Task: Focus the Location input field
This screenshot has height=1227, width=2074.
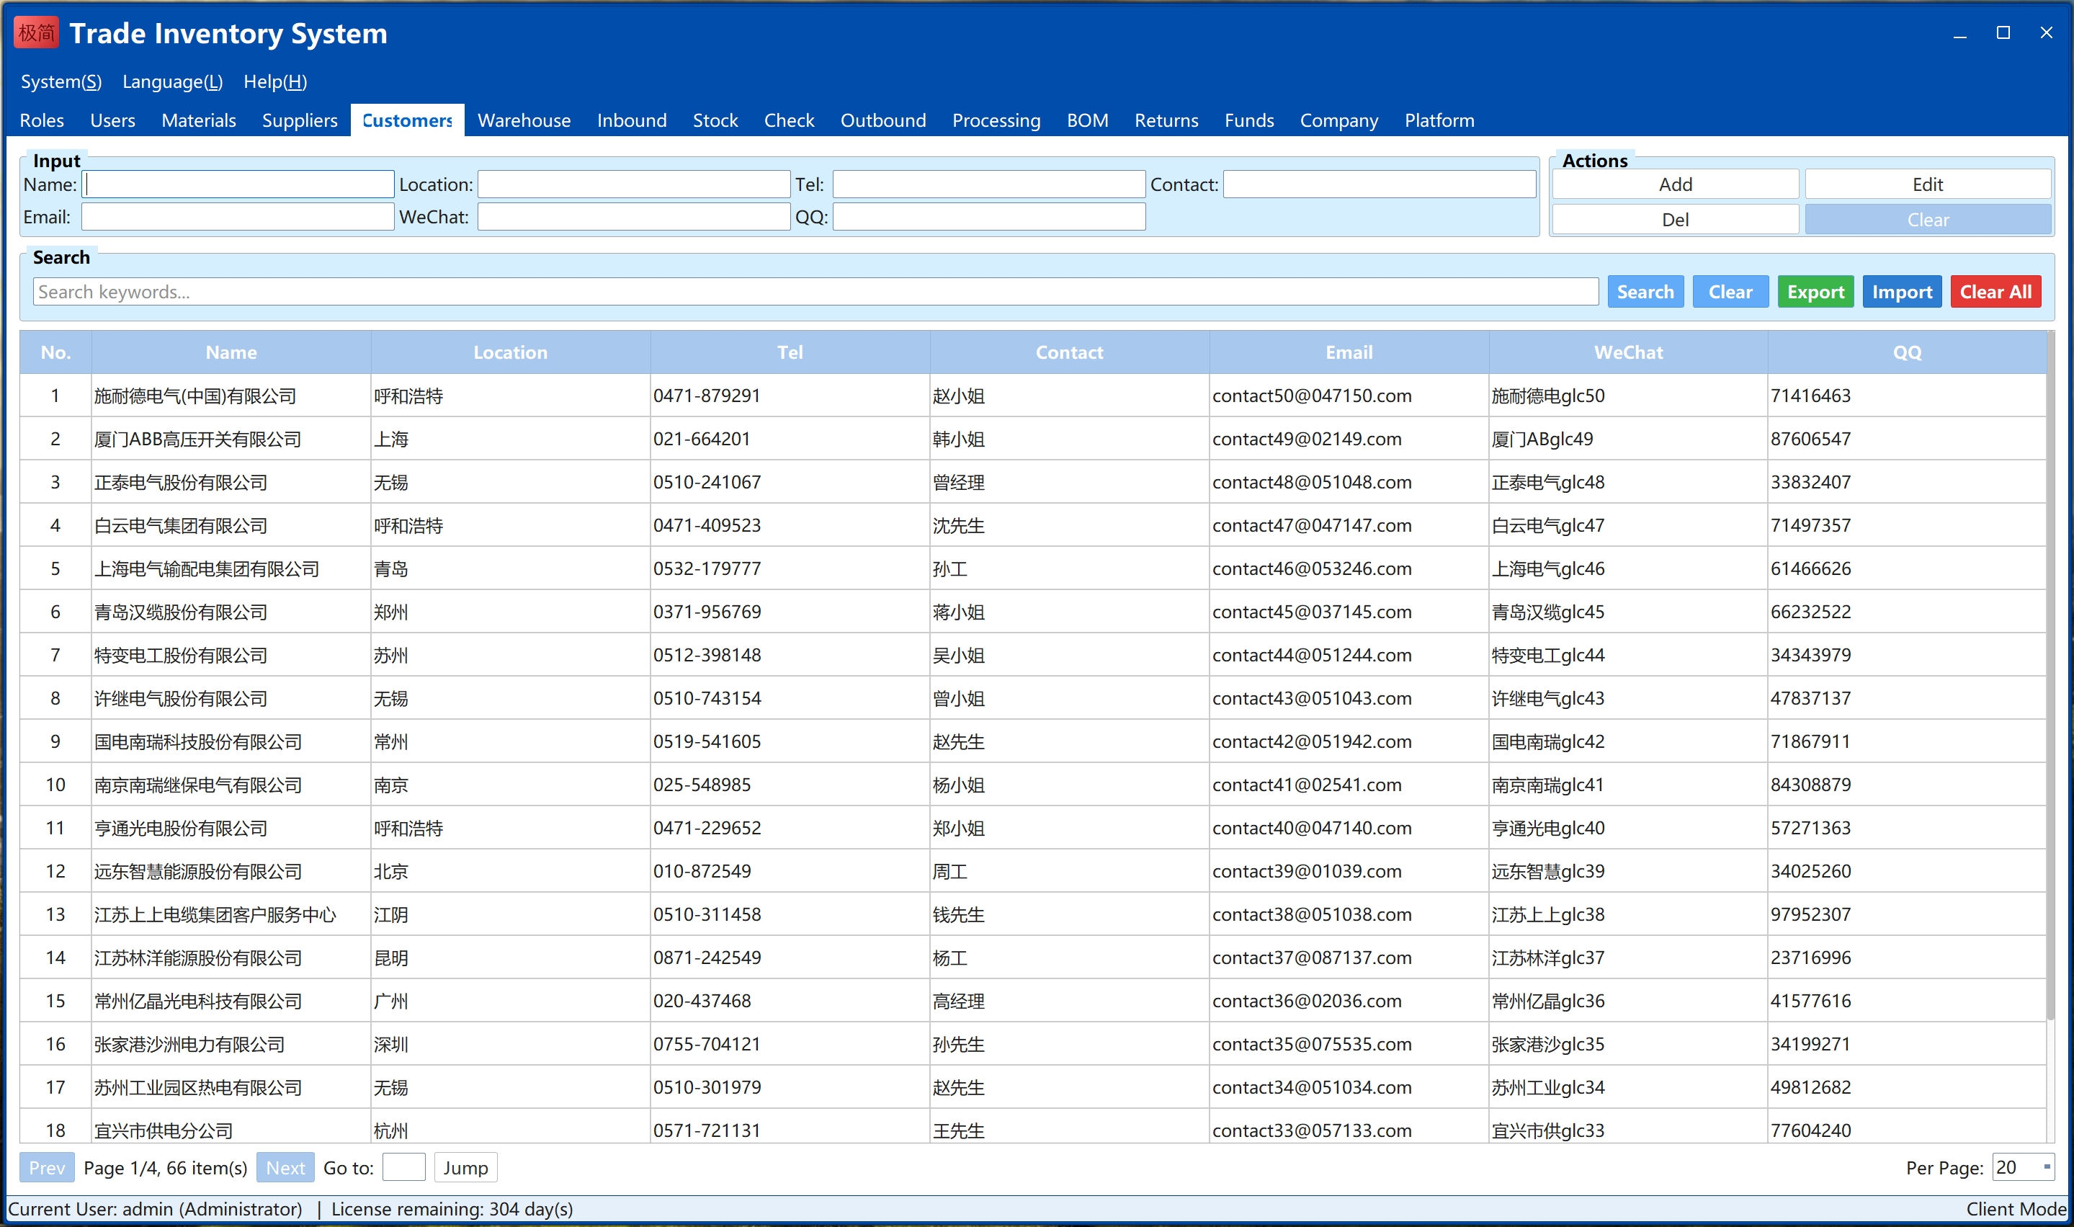Action: pyautogui.click(x=634, y=184)
